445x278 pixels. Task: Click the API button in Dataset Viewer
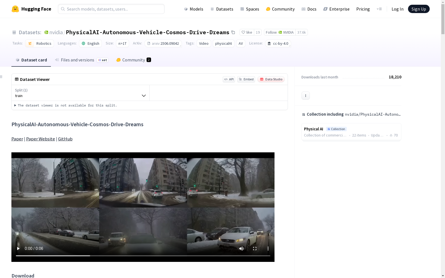229,79
